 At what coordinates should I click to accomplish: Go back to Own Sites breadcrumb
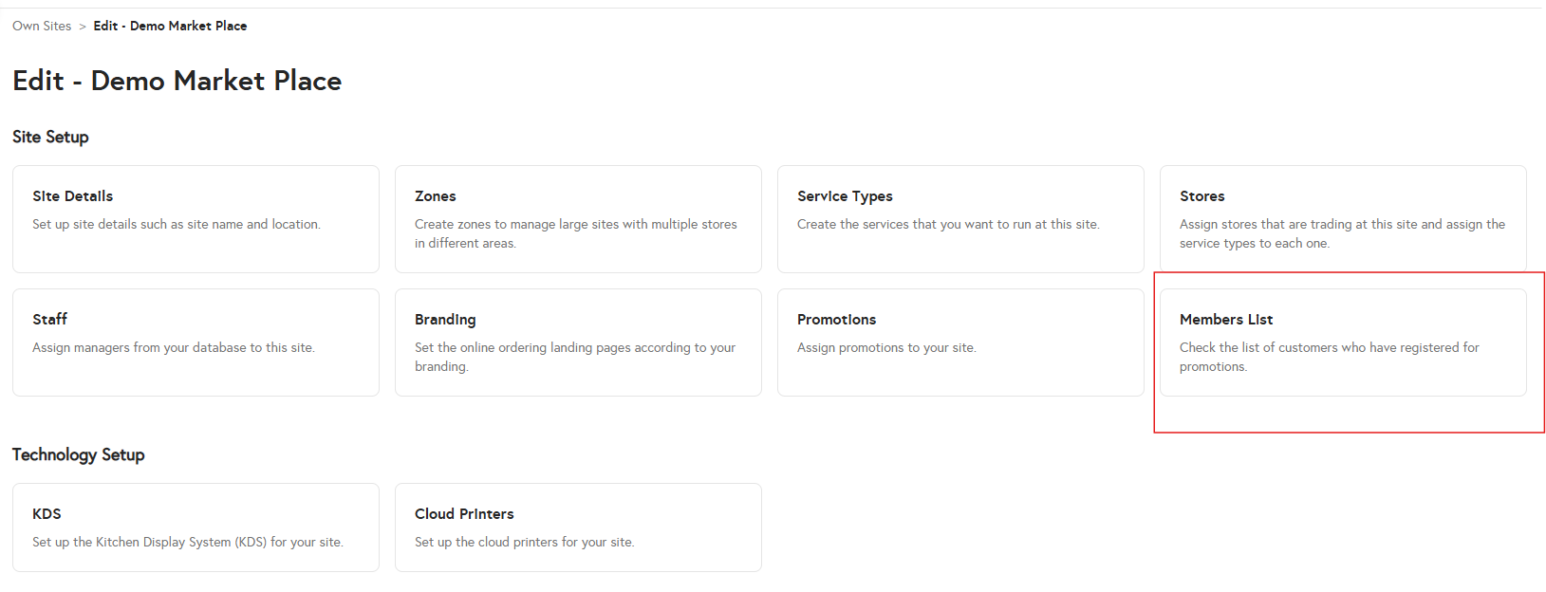(42, 26)
